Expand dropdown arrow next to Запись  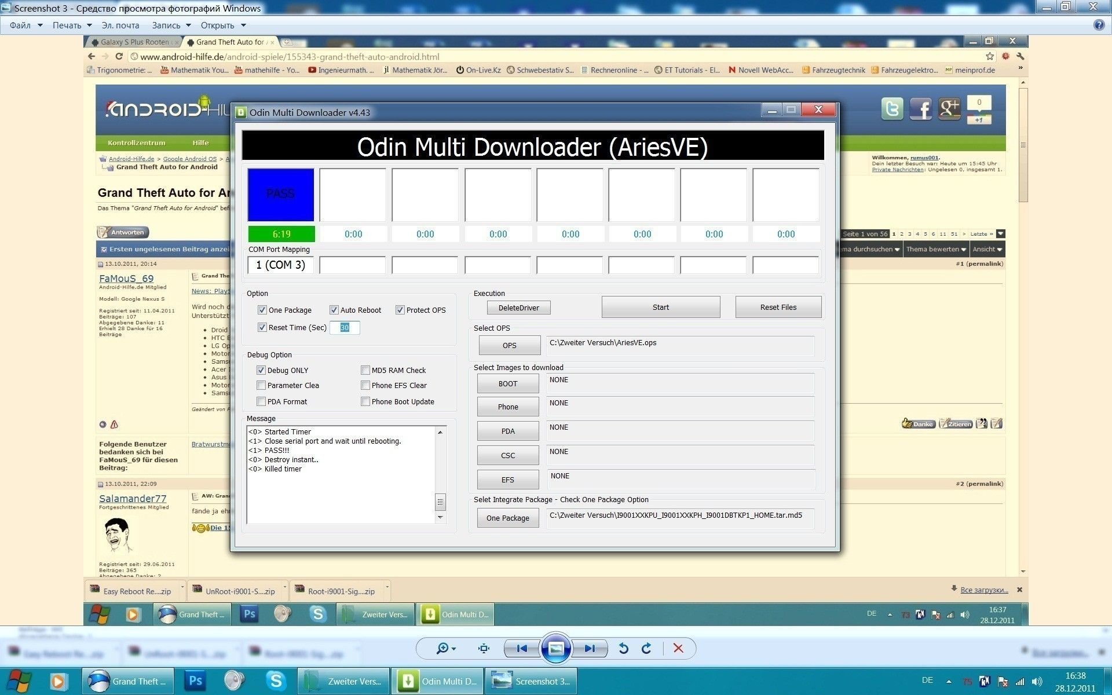(188, 25)
